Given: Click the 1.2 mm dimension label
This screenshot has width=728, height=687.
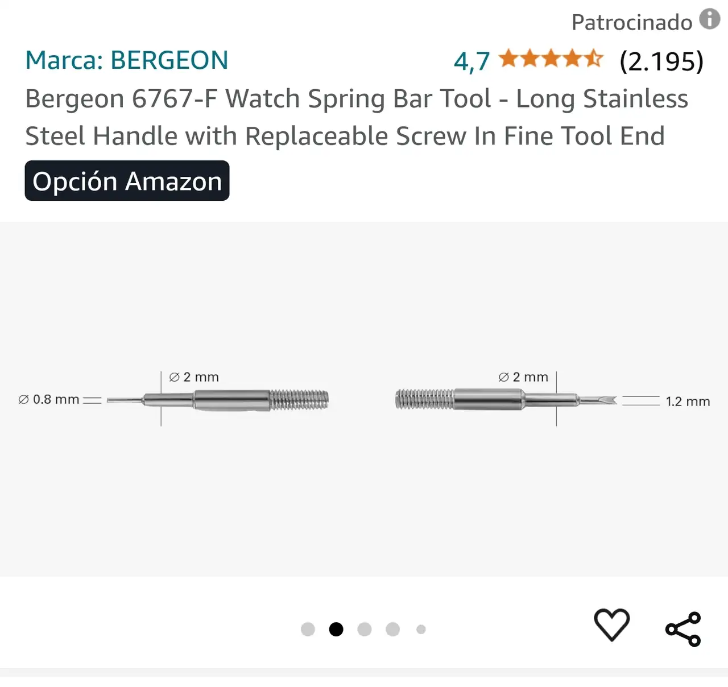Looking at the screenshot, I should (x=688, y=402).
